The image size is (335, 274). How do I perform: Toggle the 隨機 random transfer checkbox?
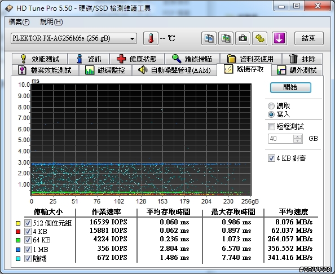click(x=28, y=258)
